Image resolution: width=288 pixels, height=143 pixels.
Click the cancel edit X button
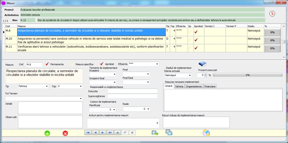(132, 133)
